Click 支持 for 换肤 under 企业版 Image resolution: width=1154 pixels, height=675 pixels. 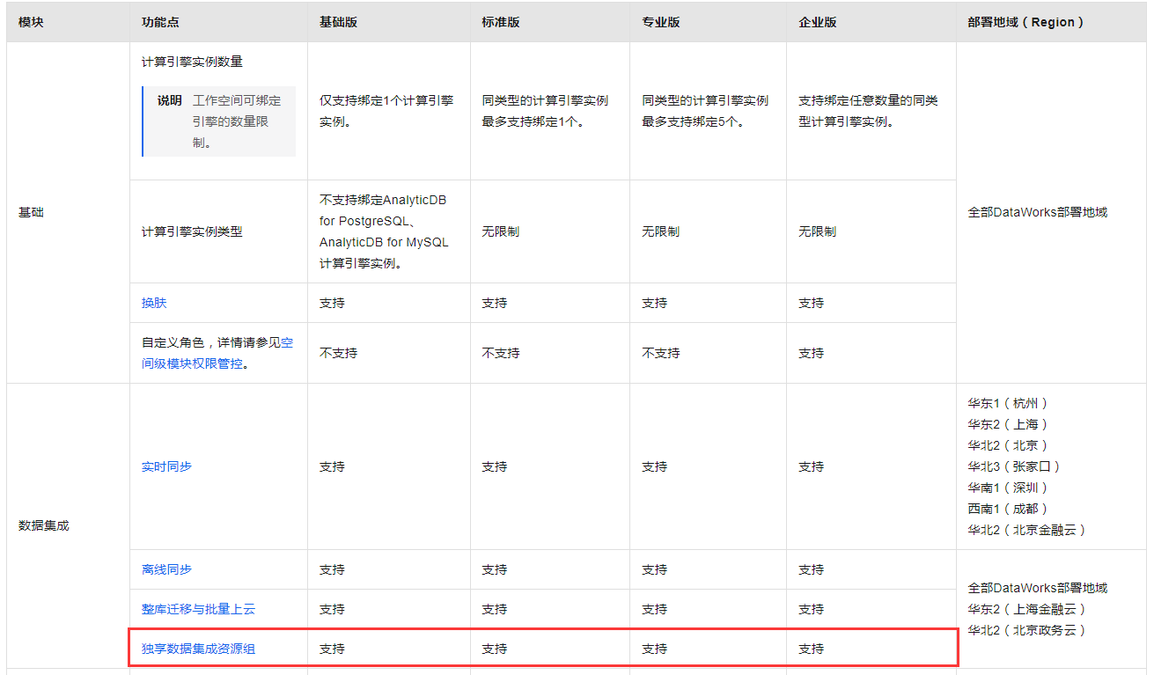(811, 303)
